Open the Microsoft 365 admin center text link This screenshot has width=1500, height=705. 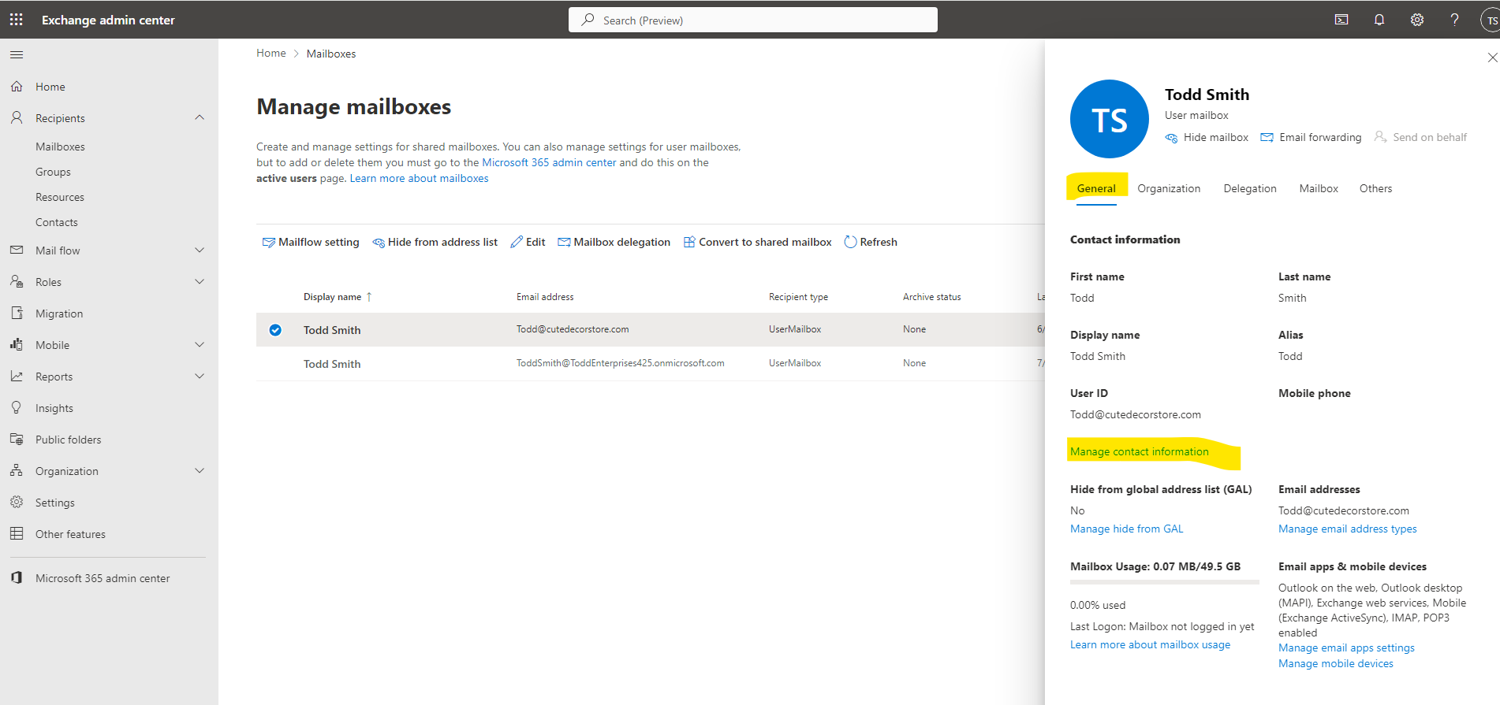click(x=549, y=162)
